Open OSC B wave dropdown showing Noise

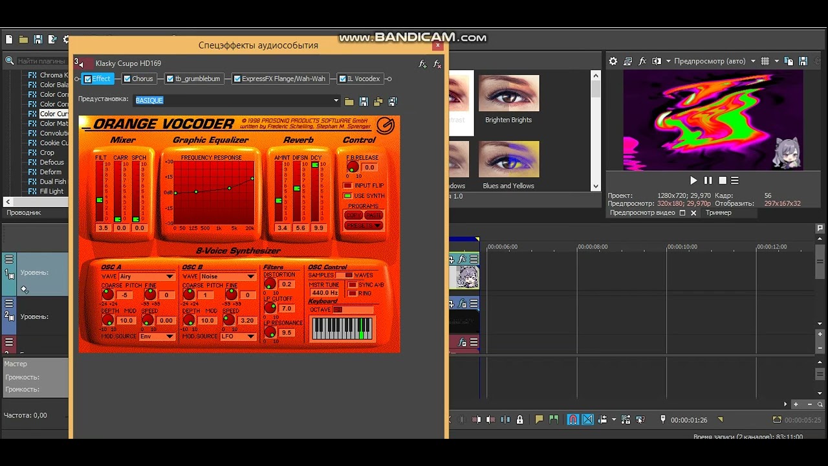click(x=228, y=276)
